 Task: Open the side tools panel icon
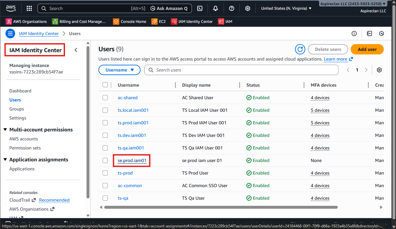pos(369,33)
